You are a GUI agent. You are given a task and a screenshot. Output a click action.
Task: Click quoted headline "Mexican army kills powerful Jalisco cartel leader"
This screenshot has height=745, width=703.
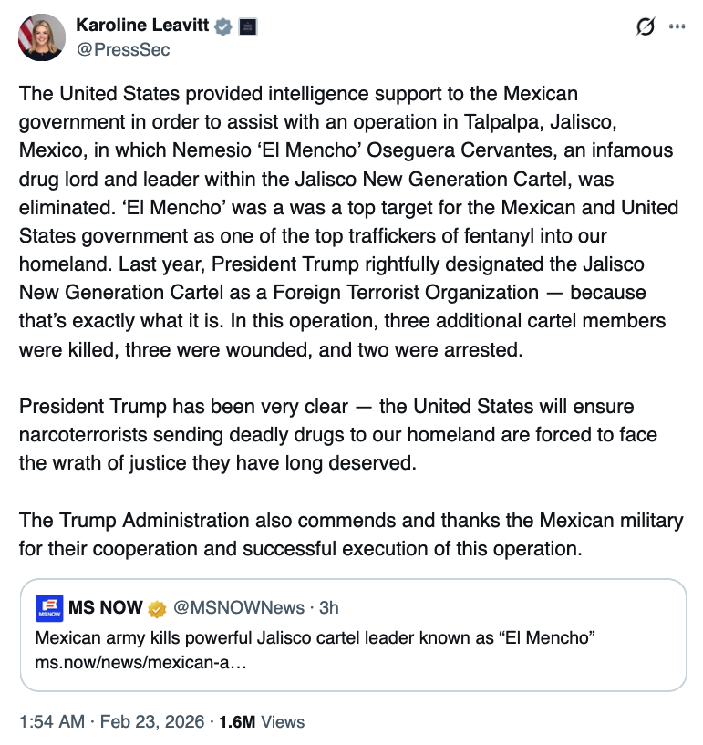click(x=315, y=636)
